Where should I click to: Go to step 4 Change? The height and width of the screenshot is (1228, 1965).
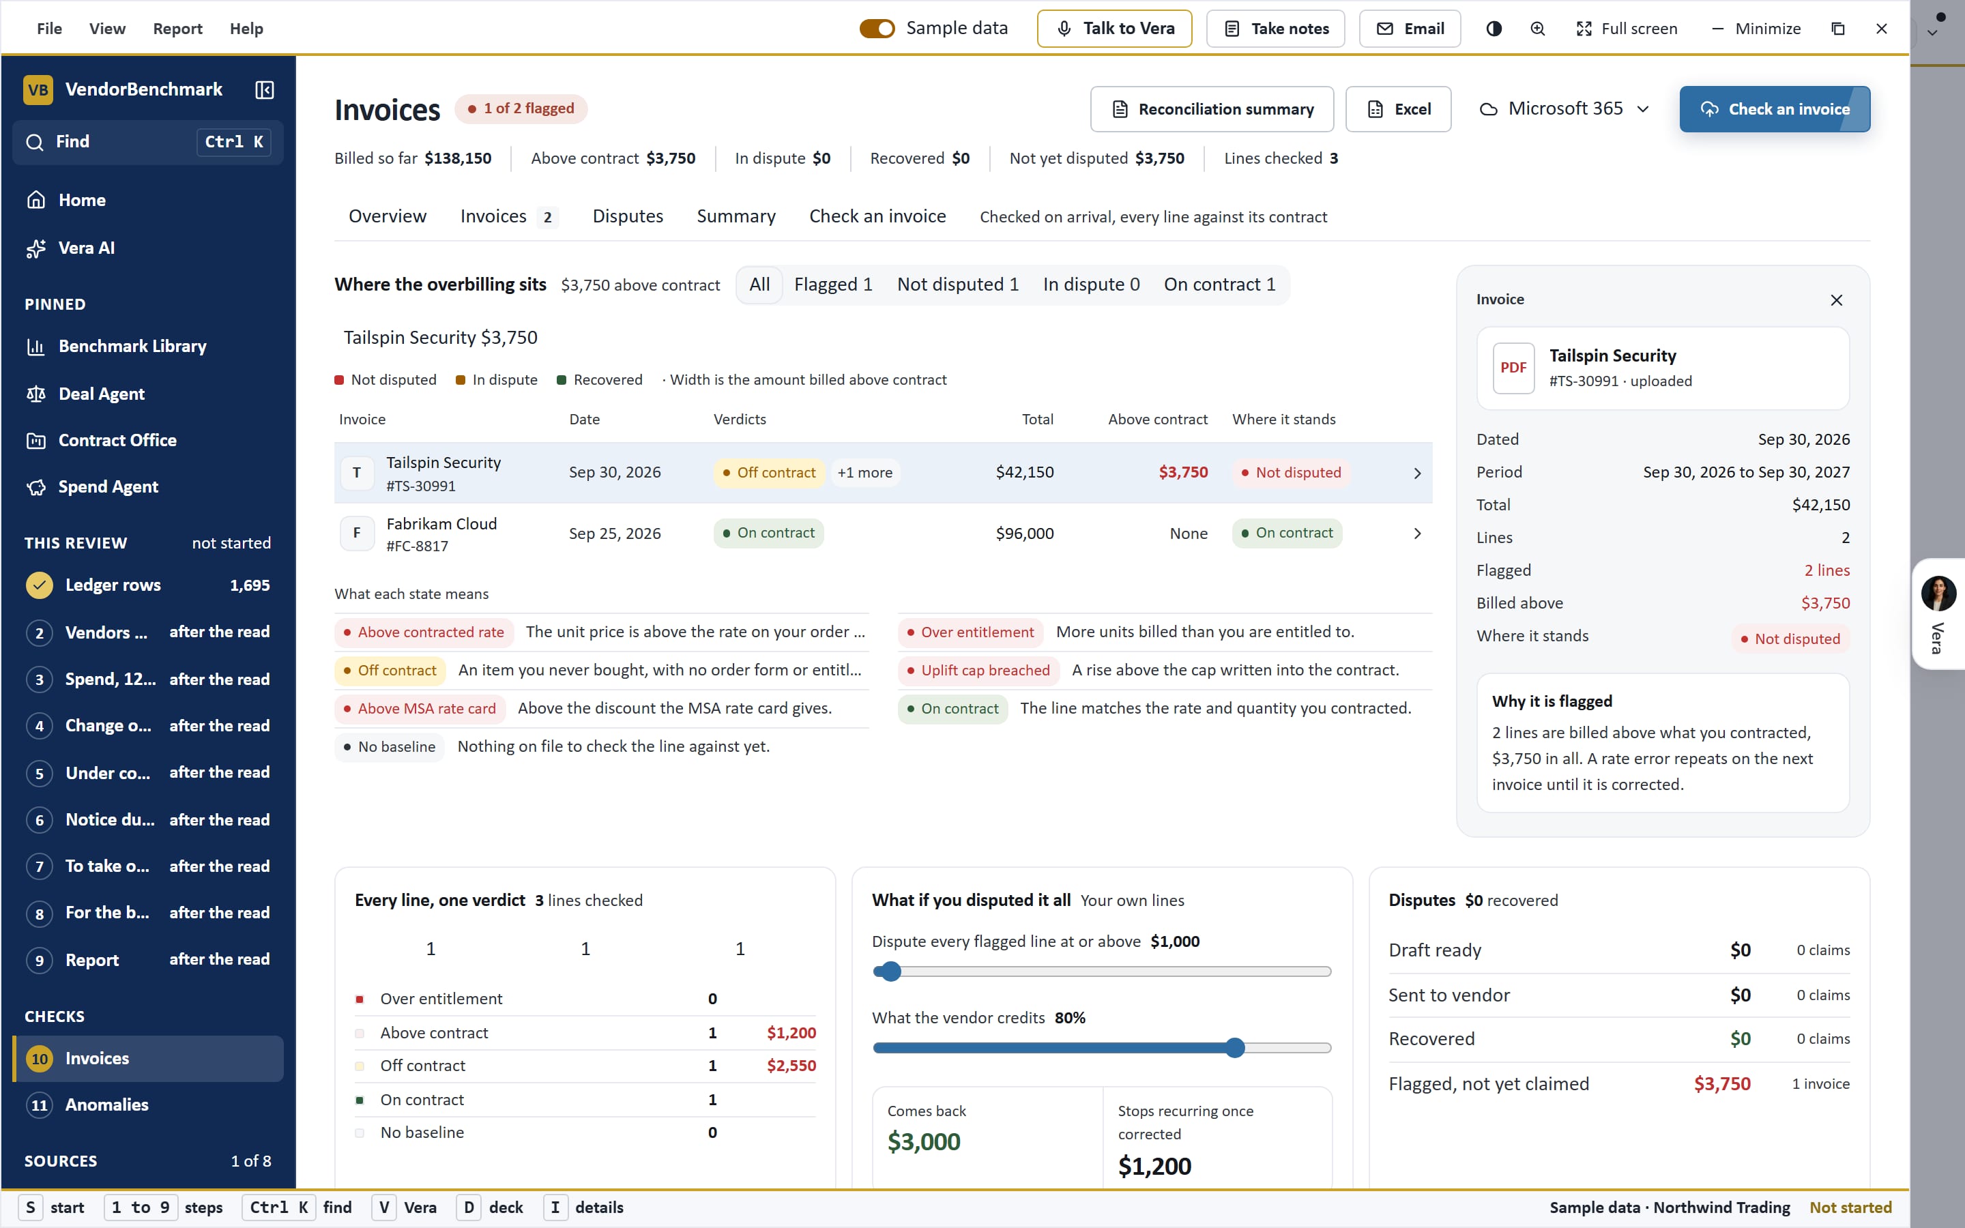pyautogui.click(x=148, y=725)
